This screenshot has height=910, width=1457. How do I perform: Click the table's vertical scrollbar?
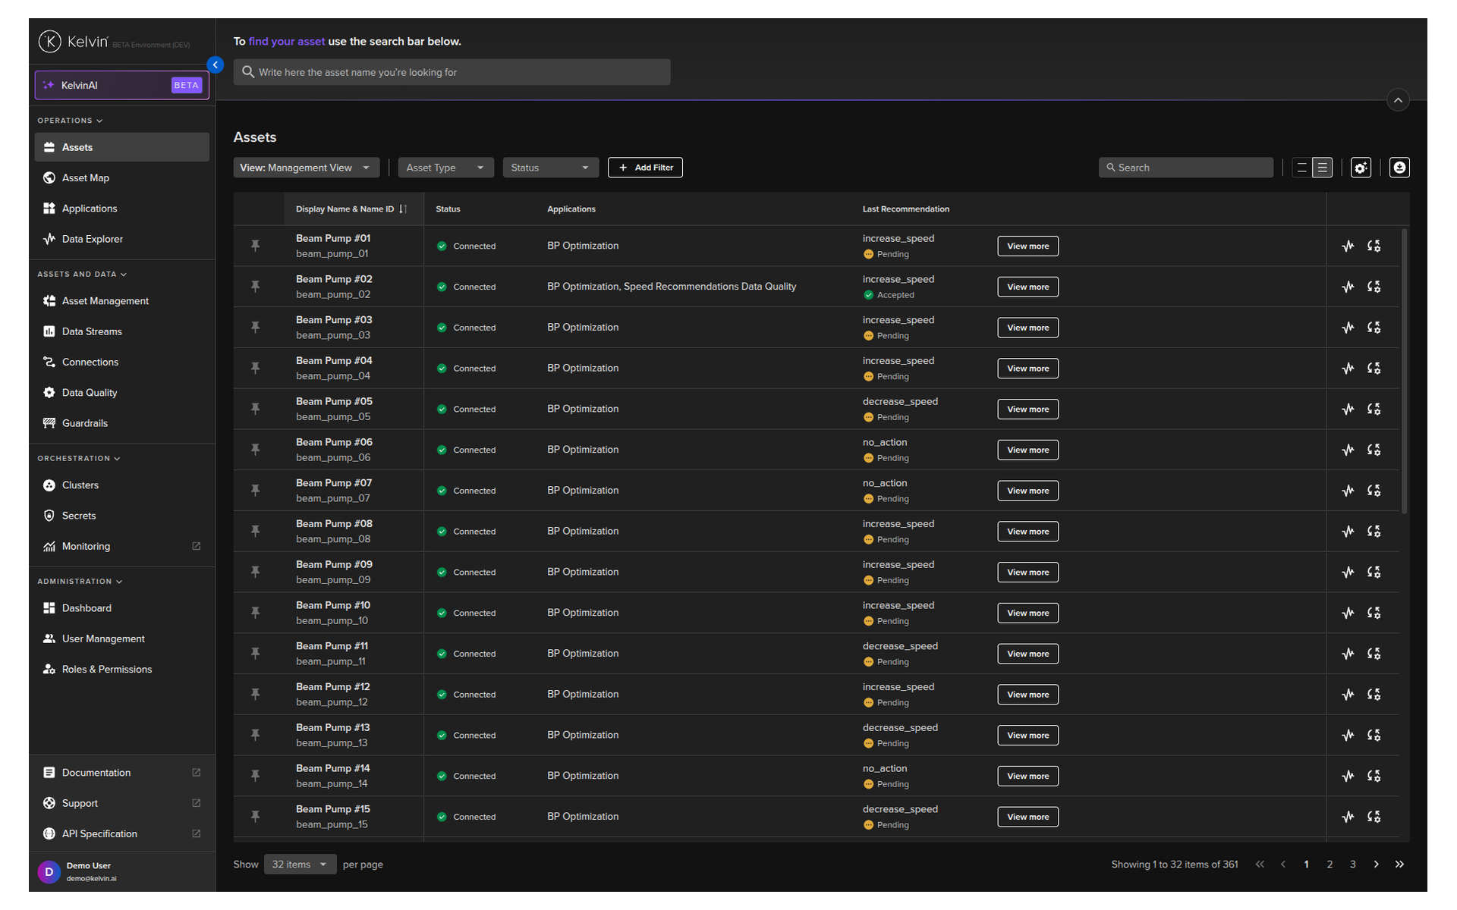point(1404,372)
